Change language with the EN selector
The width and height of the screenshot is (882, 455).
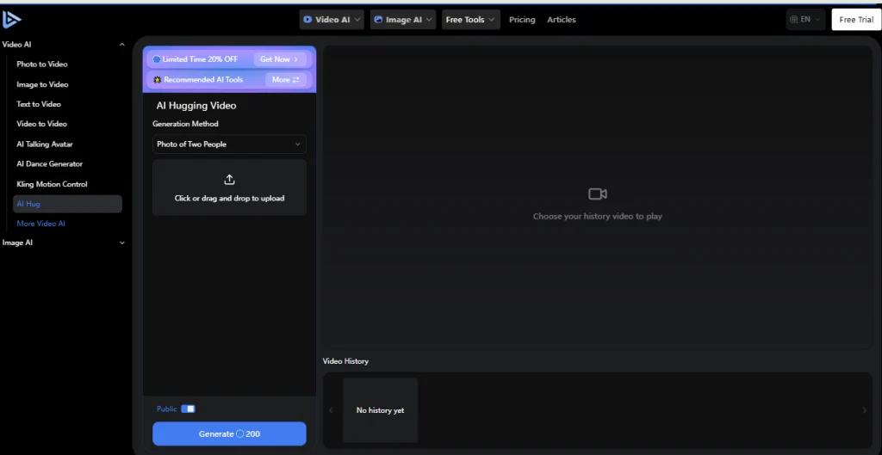click(805, 20)
